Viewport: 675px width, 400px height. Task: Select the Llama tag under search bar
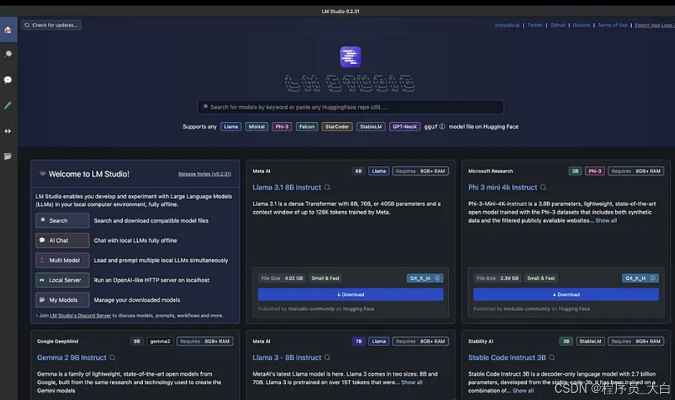coord(231,126)
